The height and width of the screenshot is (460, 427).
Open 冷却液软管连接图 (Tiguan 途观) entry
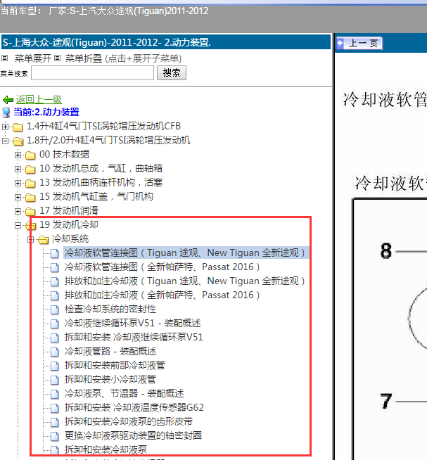coord(185,253)
